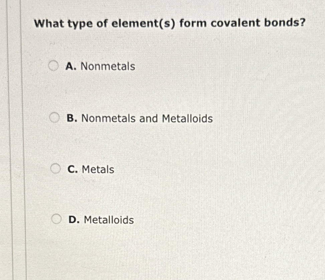Click the answer text 'Nonmetals'

(108, 66)
